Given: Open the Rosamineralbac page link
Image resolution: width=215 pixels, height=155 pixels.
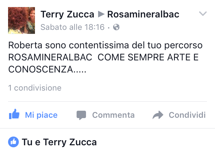Looking at the screenshot, I should click(143, 14).
